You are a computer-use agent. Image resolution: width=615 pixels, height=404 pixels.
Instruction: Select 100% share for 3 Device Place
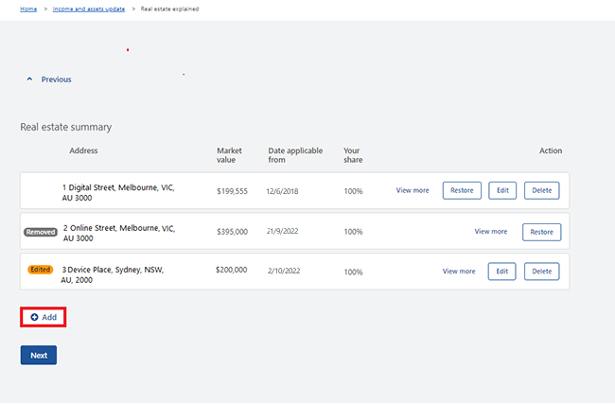tap(354, 272)
